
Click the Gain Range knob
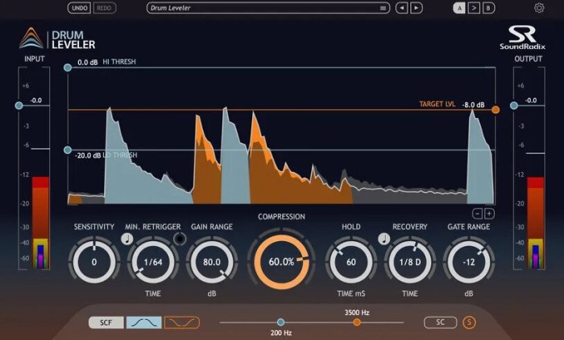(x=212, y=262)
